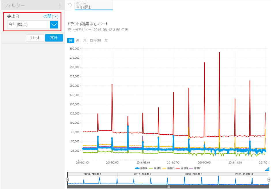Click the left time-range slider handle
The height and width of the screenshot is (189, 271).
[x=67, y=180]
